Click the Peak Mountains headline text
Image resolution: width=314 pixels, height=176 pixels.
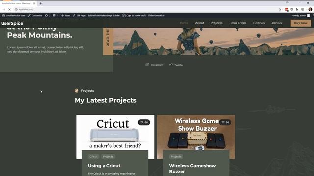pos(39,35)
